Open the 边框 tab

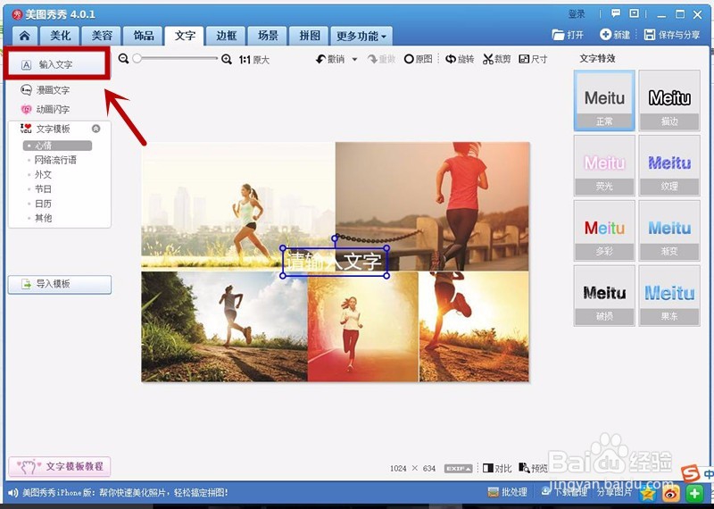tap(226, 36)
